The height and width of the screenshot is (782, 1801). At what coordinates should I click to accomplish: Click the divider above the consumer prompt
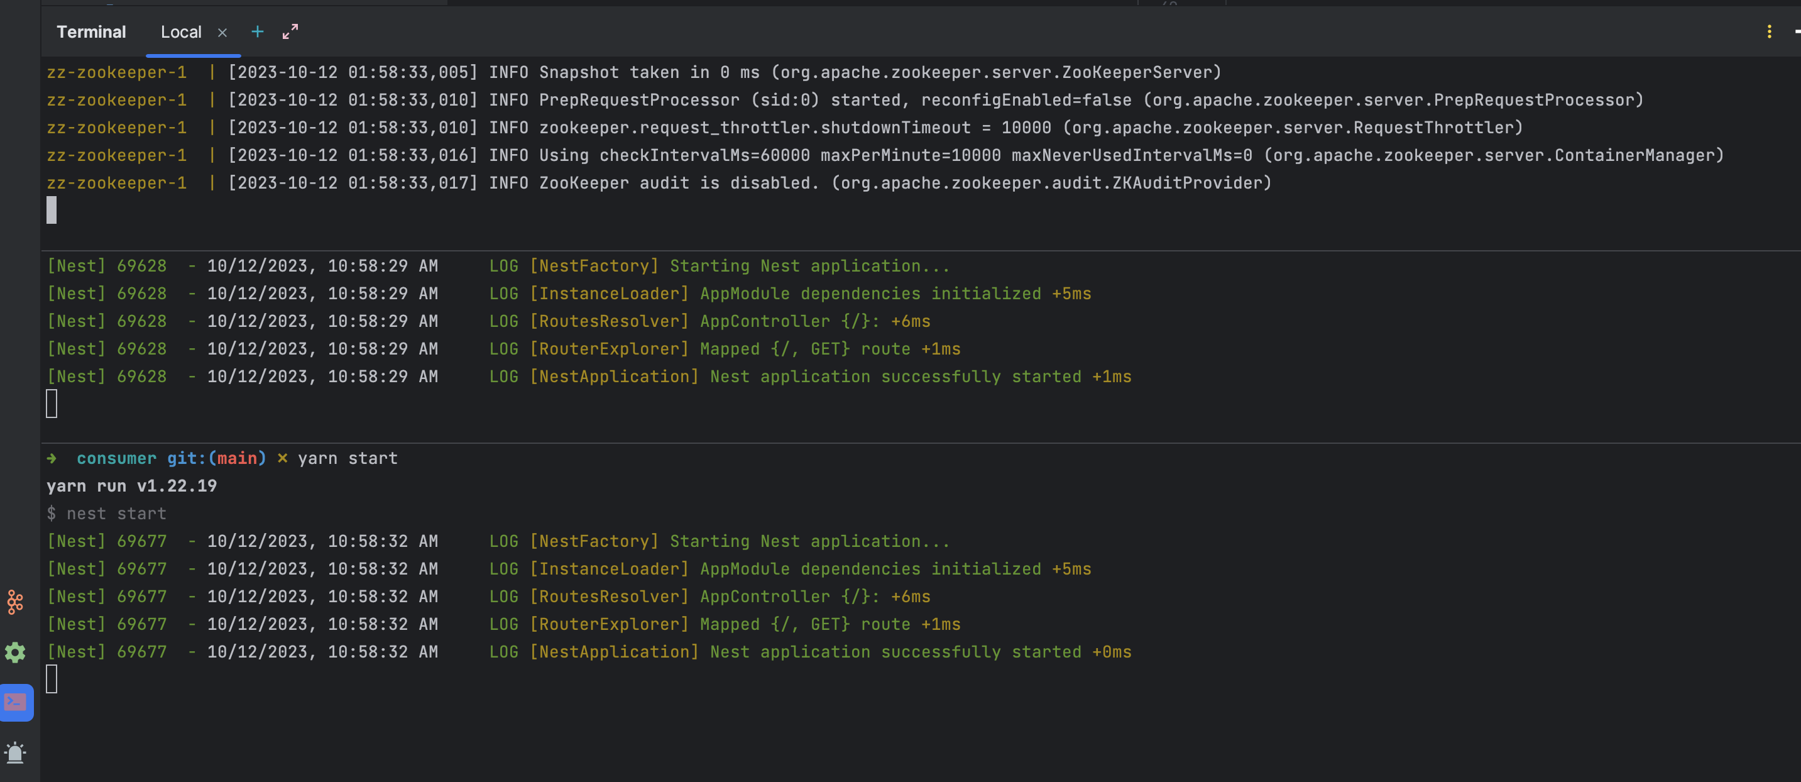[x=909, y=443]
